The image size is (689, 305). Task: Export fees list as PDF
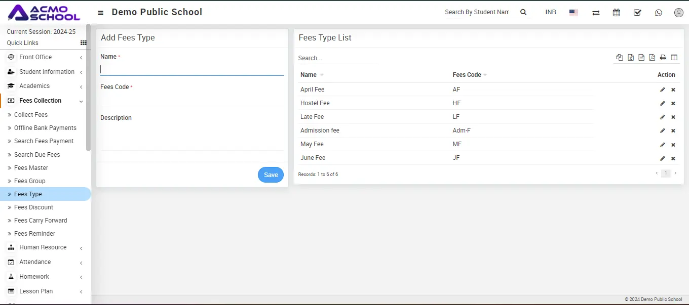(x=652, y=58)
